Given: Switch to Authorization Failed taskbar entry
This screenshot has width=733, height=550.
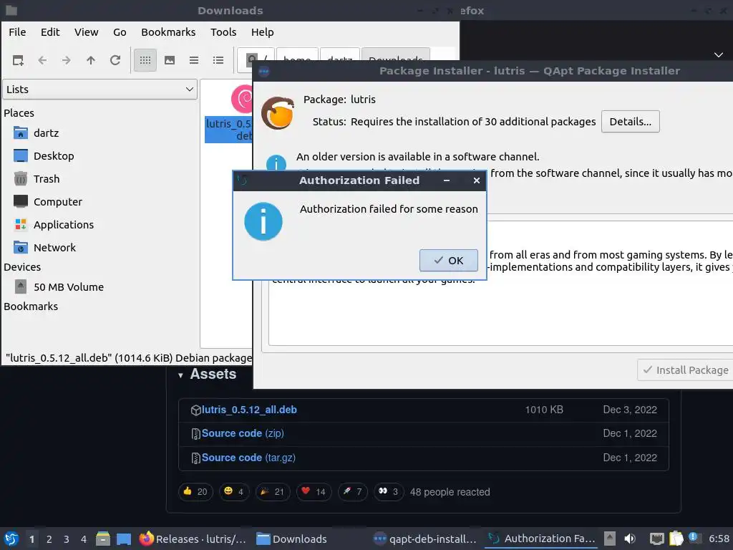Looking at the screenshot, I should (x=542, y=539).
